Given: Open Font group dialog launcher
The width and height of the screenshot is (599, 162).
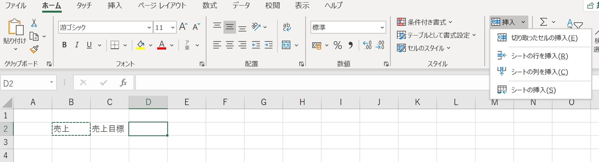Looking at the screenshot, I should tap(202, 64).
